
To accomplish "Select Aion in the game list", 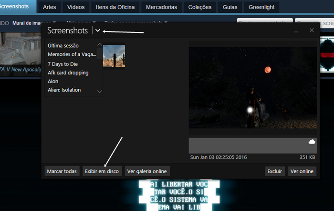I will (x=53, y=81).
